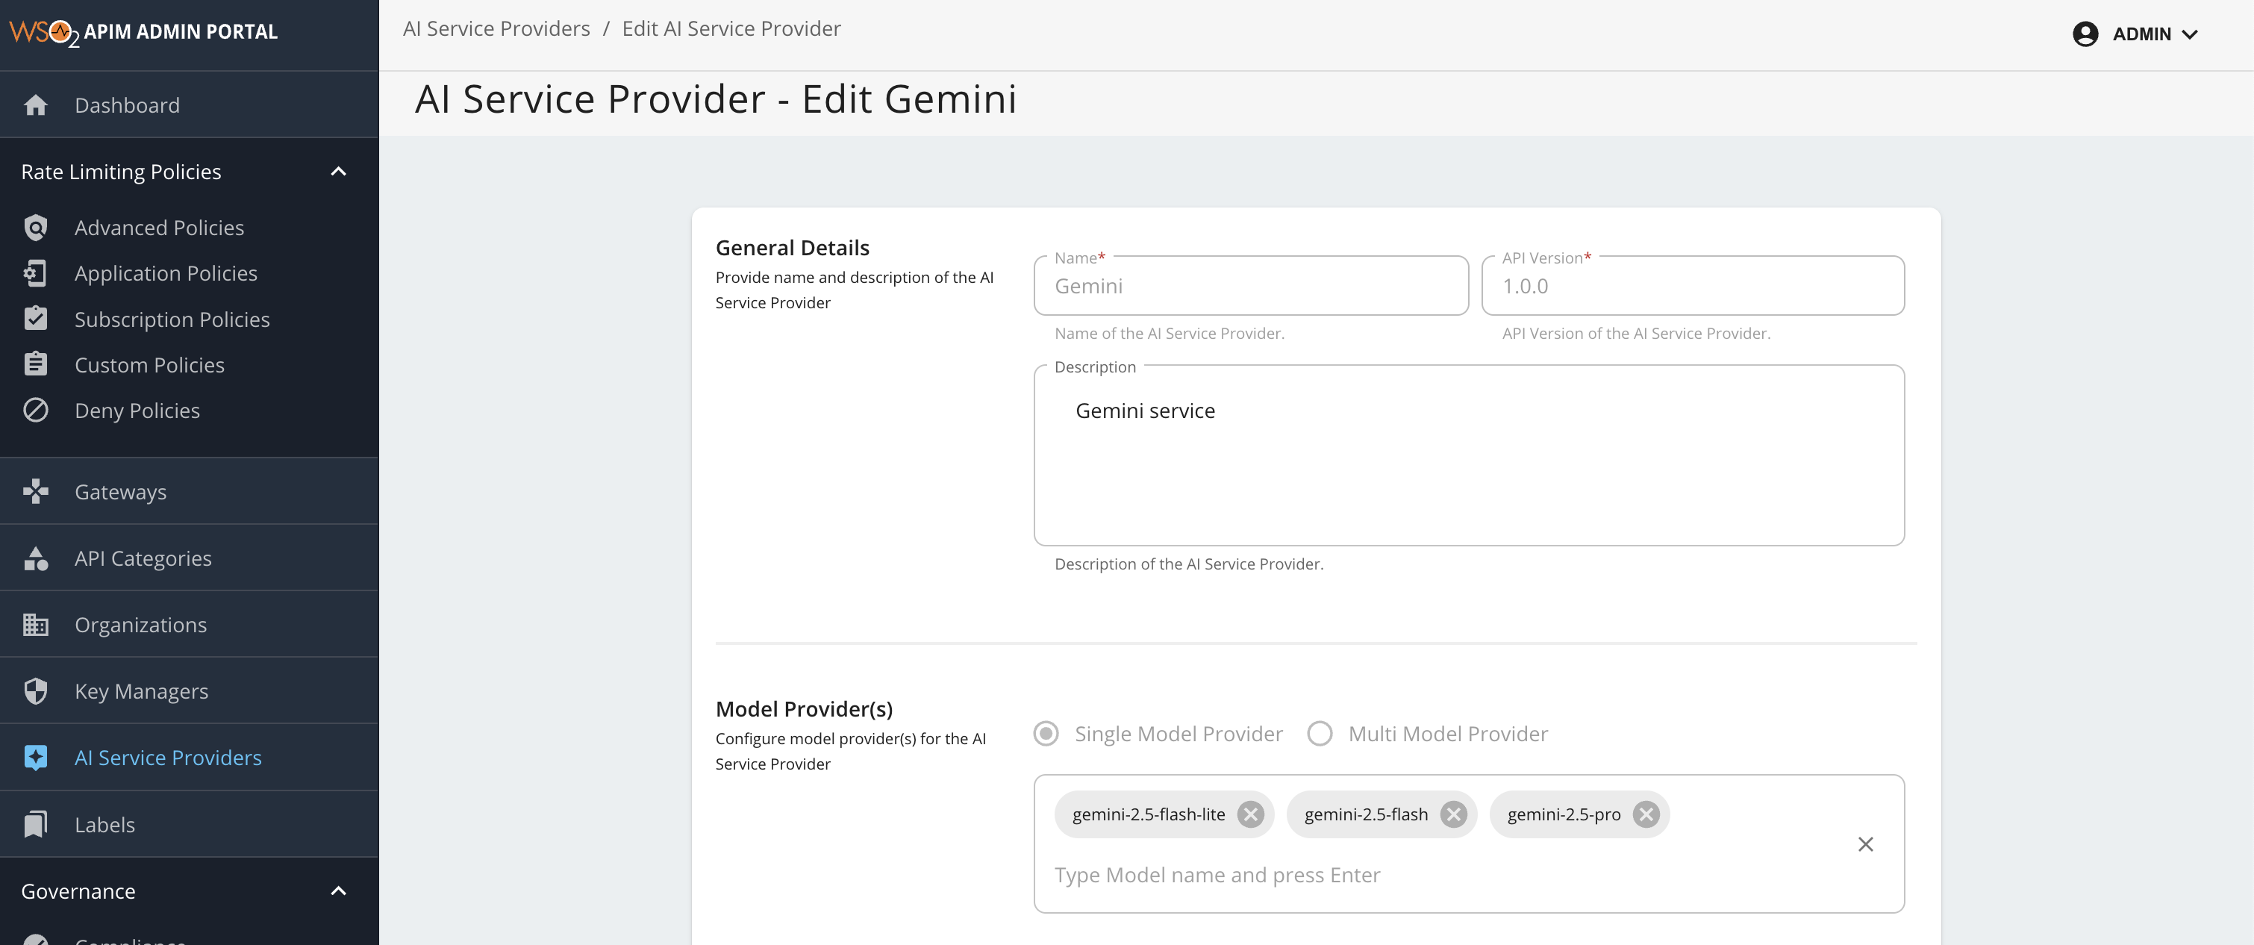Collapse the Rate Limiting Policies section
This screenshot has width=2254, height=945.
[339, 172]
